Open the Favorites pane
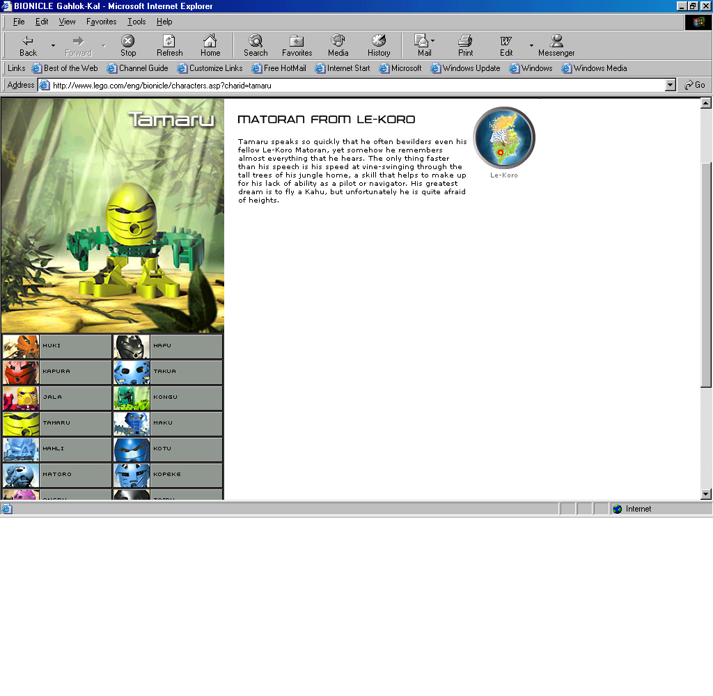 click(x=297, y=46)
